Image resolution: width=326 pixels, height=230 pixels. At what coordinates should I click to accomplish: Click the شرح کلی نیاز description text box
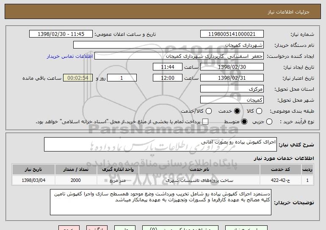point(160,144)
